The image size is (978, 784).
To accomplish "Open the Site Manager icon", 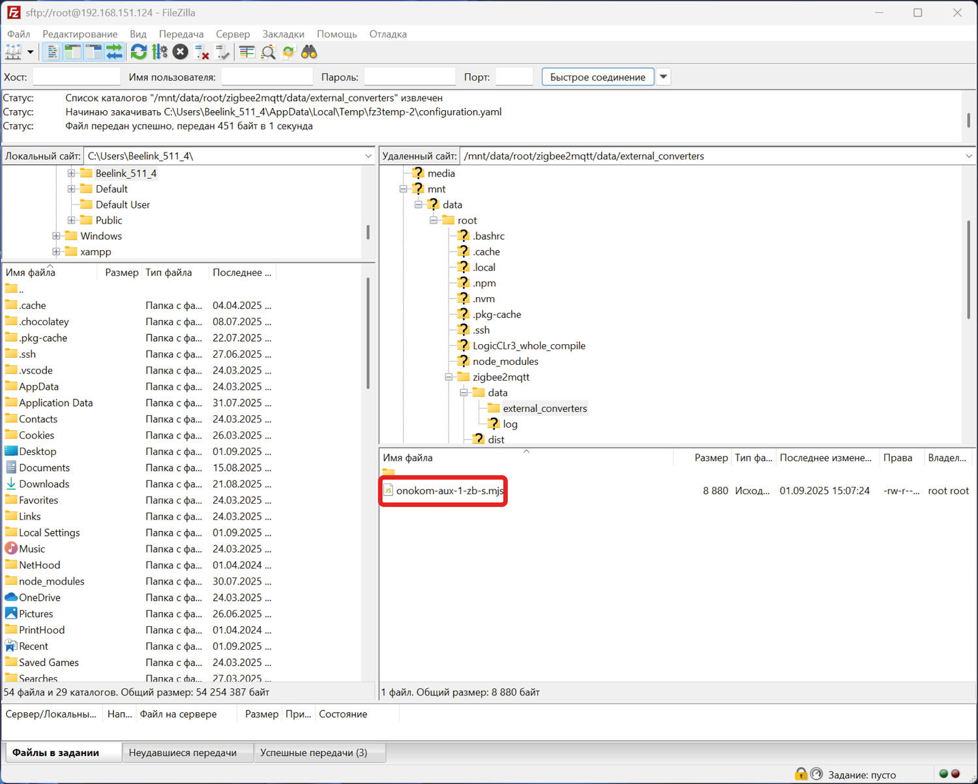I will pyautogui.click(x=13, y=52).
